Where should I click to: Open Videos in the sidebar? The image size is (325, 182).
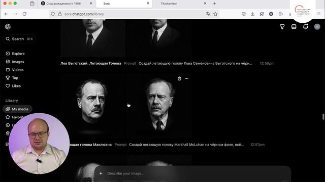(x=15, y=70)
